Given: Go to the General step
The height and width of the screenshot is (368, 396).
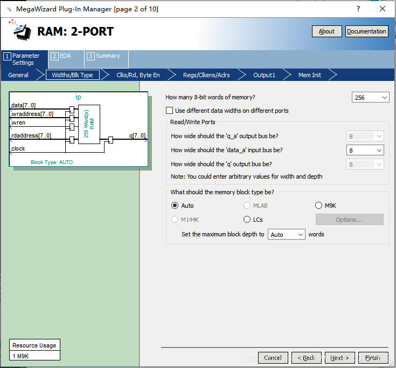Looking at the screenshot, I should (18, 75).
